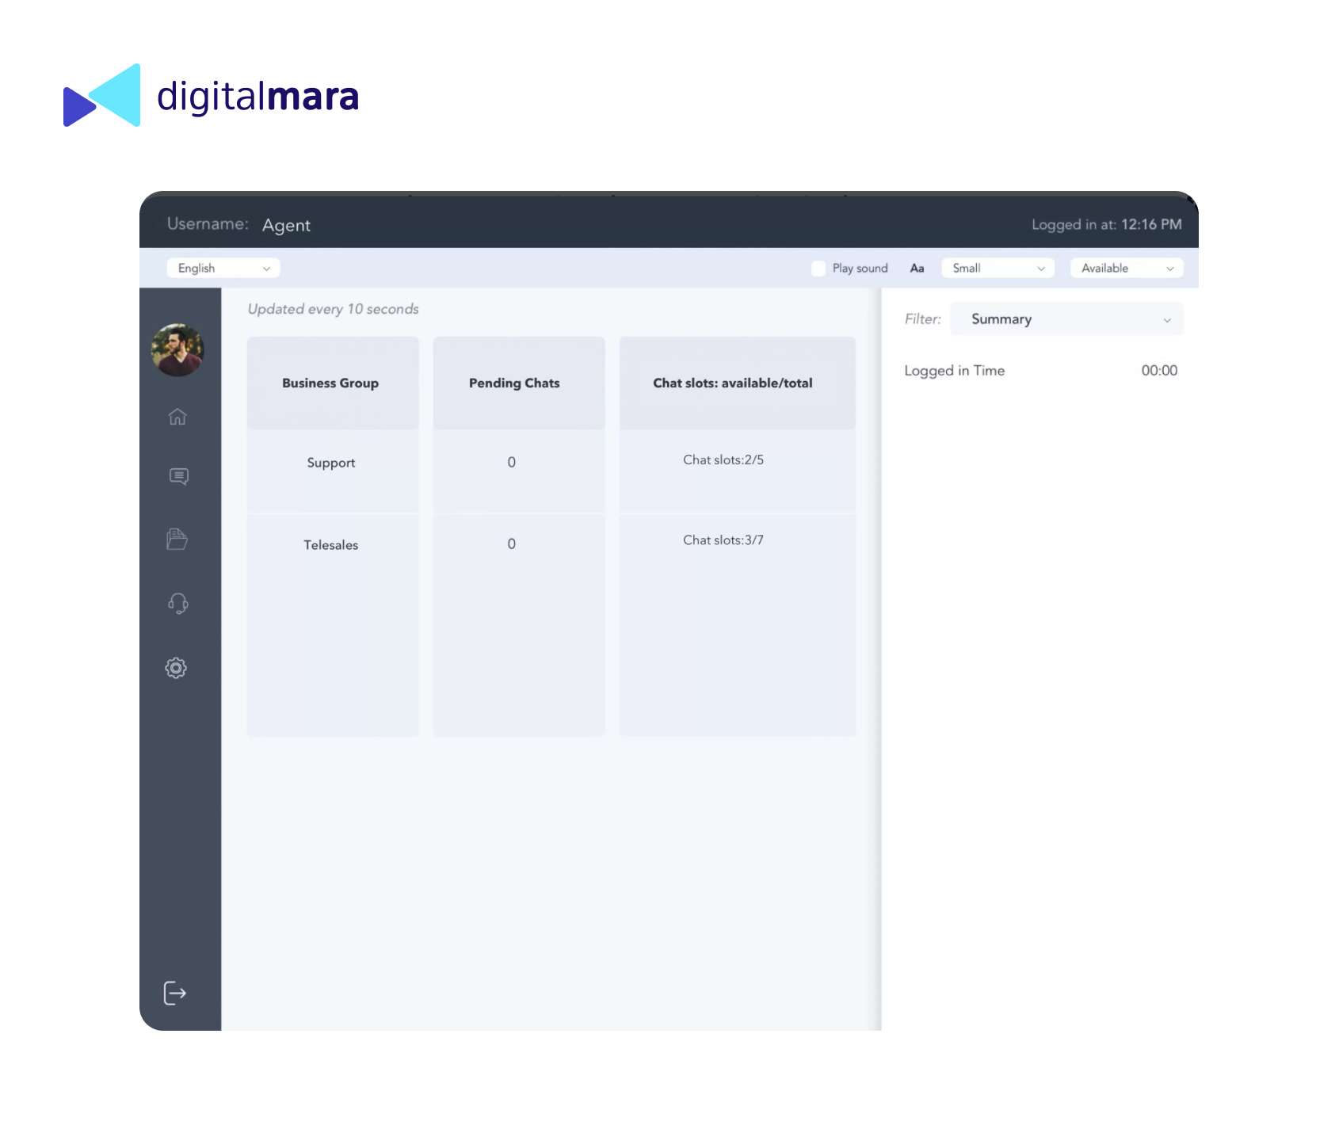Click the Pending Chats column header
This screenshot has height=1129, width=1339.
tap(514, 383)
